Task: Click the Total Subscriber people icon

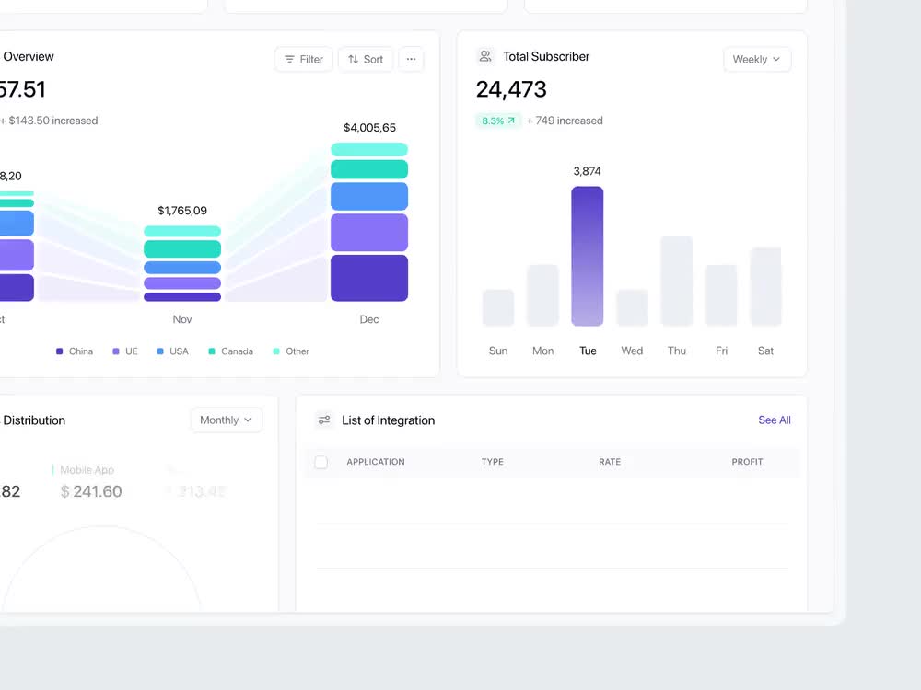Action: [485, 56]
